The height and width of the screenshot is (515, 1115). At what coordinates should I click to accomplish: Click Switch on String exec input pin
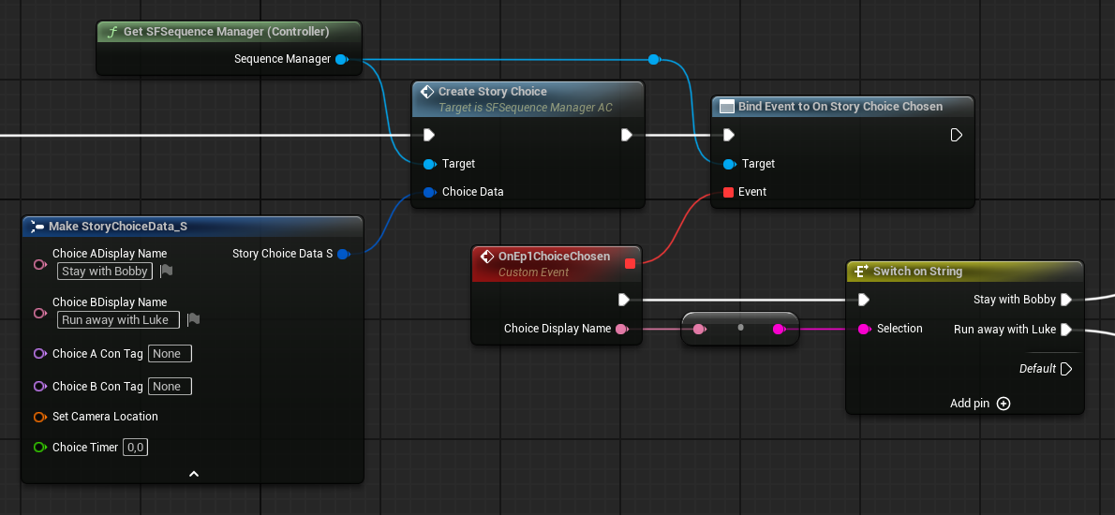point(864,300)
